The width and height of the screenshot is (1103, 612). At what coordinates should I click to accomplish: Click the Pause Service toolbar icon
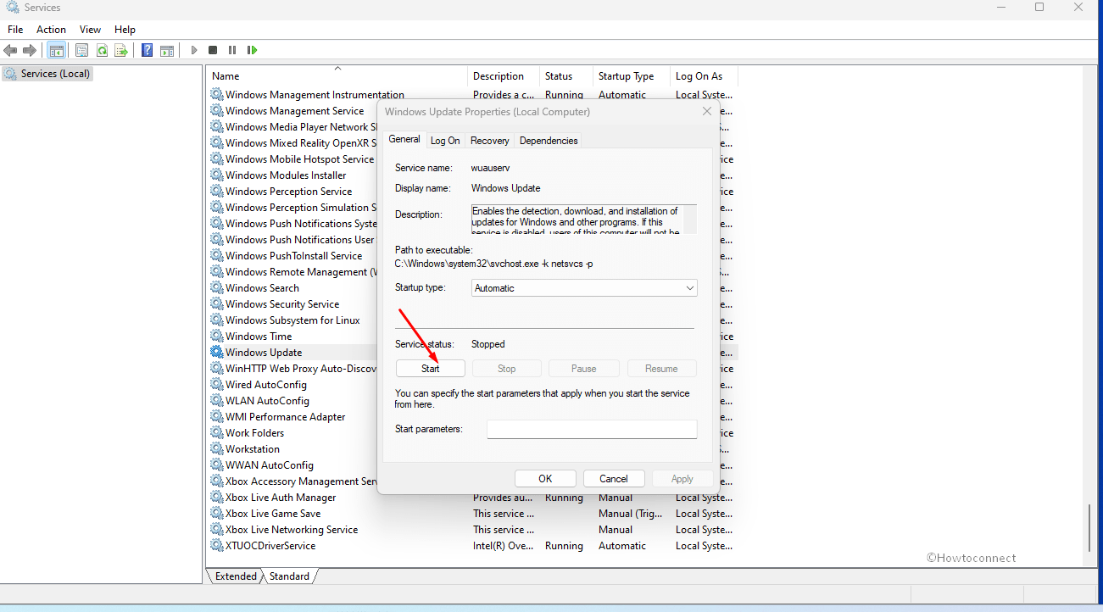coord(231,51)
